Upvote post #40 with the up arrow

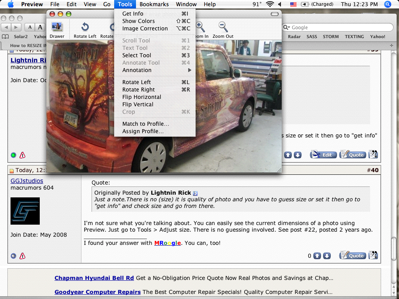coord(317,256)
